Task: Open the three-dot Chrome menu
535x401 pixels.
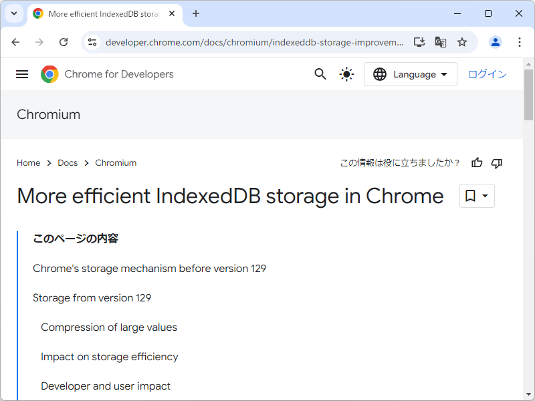Action: pos(520,41)
